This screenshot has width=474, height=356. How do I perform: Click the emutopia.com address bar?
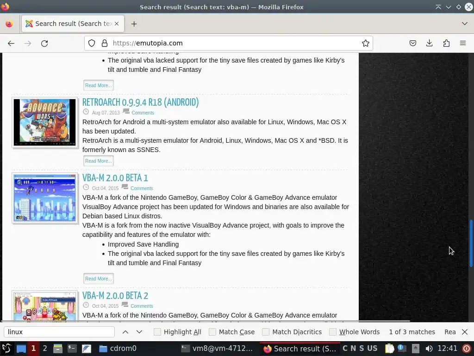229,43
